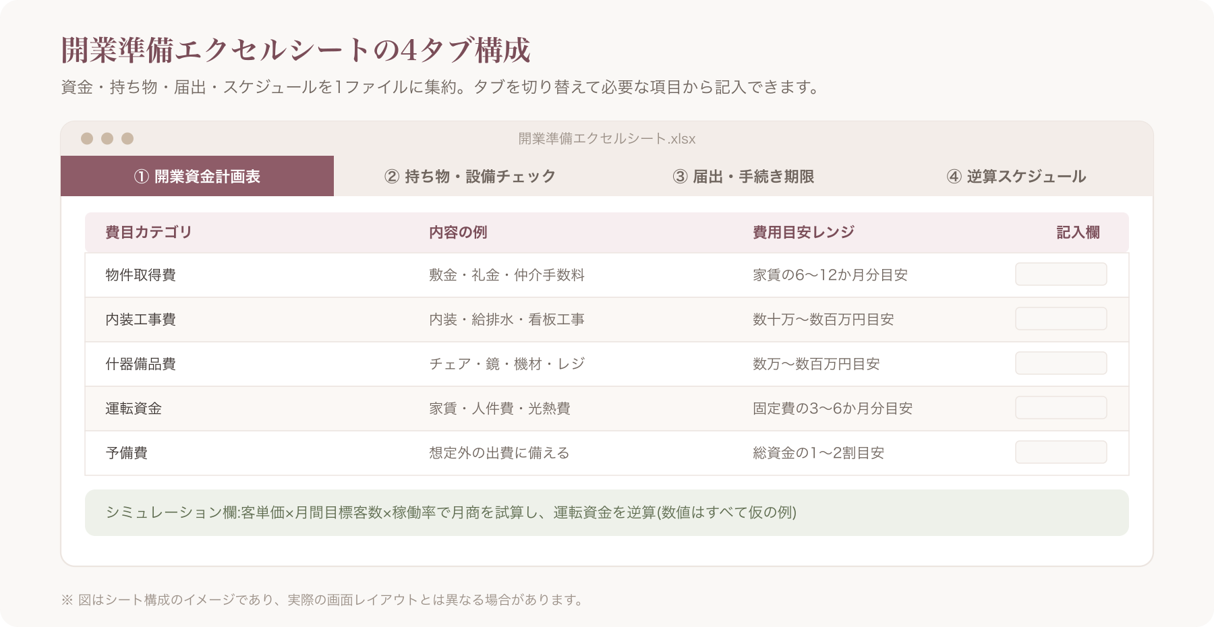Click the footnote about シート構成のイメージ
Image resolution: width=1214 pixels, height=627 pixels.
click(323, 599)
